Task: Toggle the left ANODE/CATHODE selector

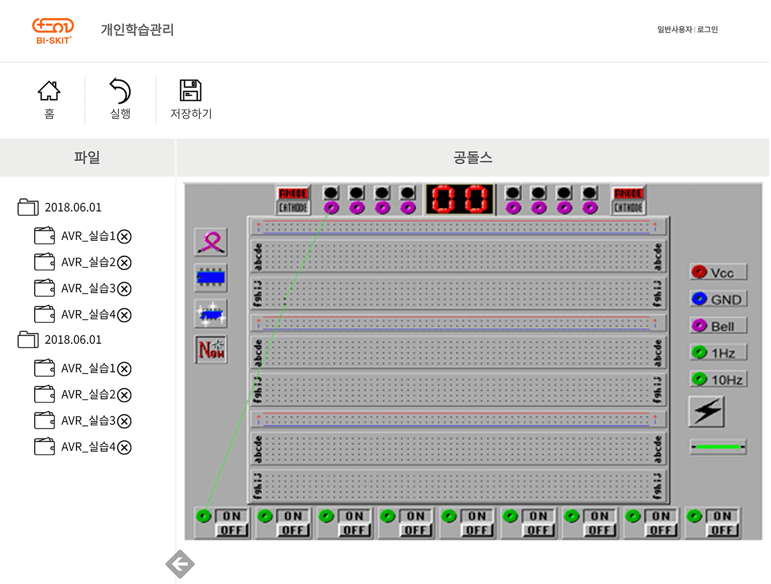Action: (x=293, y=200)
